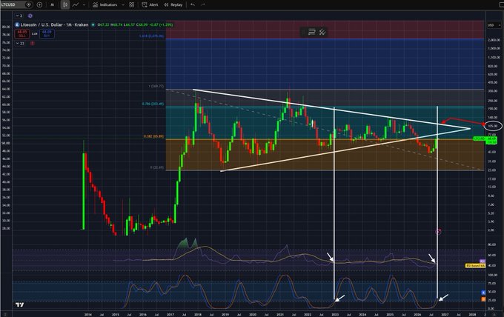Click the line style icon in floating toolbar
This screenshot has width=504, height=317.
click(x=312, y=32)
